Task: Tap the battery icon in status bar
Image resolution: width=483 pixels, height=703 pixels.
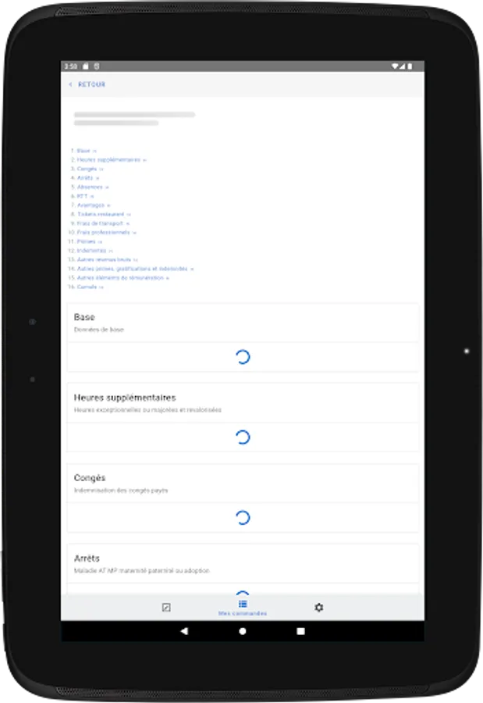Action: click(410, 66)
